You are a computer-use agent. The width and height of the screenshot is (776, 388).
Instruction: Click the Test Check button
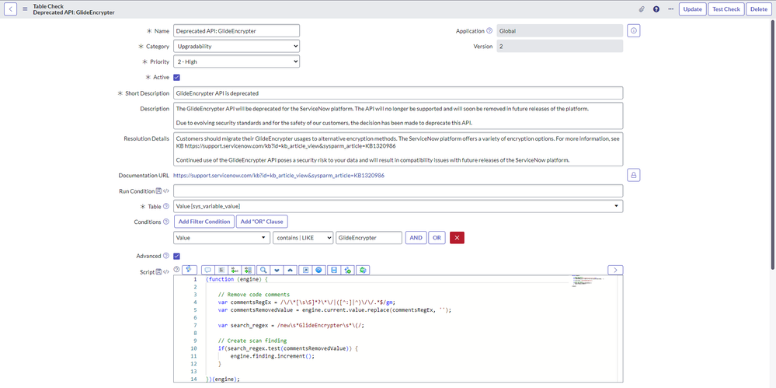click(726, 9)
